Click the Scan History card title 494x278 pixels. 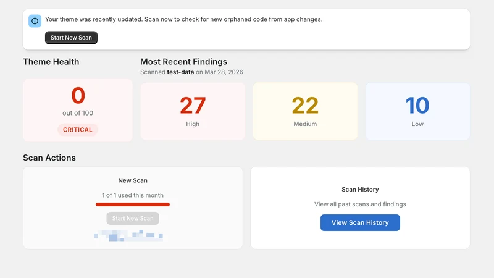[x=360, y=190]
